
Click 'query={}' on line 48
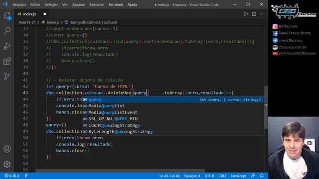pyautogui.click(x=56, y=125)
